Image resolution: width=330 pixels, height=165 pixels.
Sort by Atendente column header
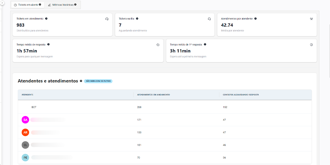pos(28,95)
